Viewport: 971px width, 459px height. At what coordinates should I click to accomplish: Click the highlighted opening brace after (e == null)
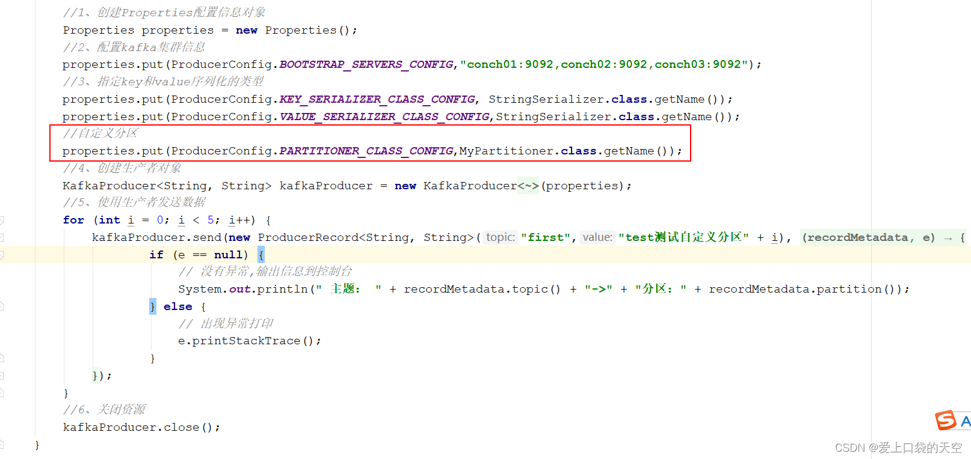point(261,255)
